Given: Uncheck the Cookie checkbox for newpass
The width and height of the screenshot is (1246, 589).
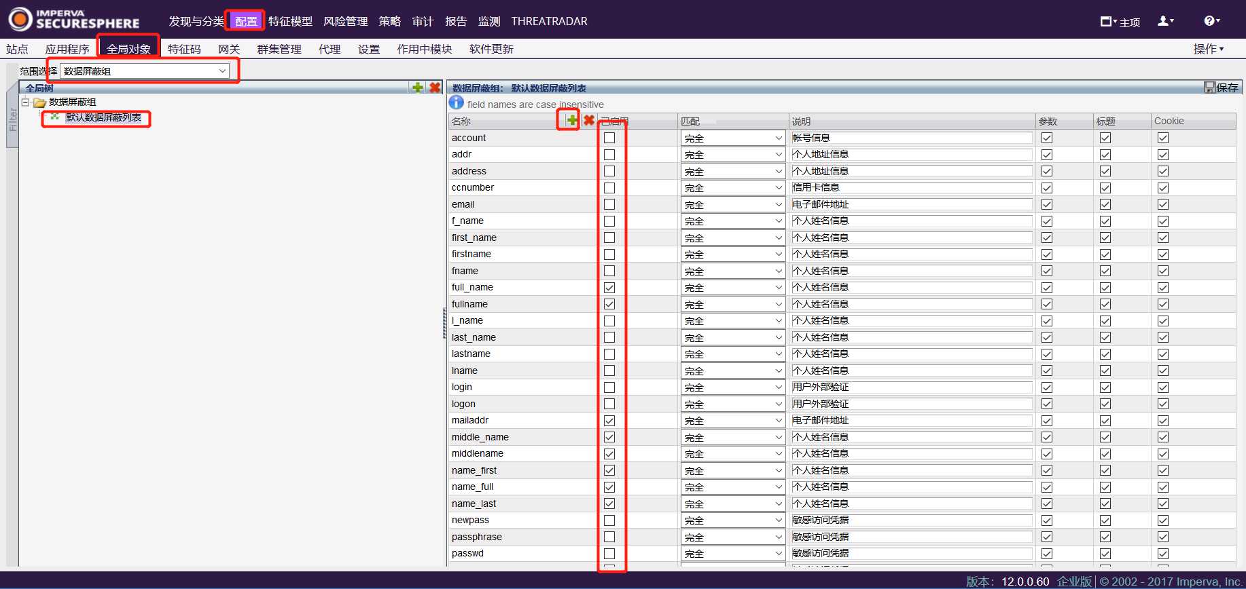Looking at the screenshot, I should [x=1163, y=520].
